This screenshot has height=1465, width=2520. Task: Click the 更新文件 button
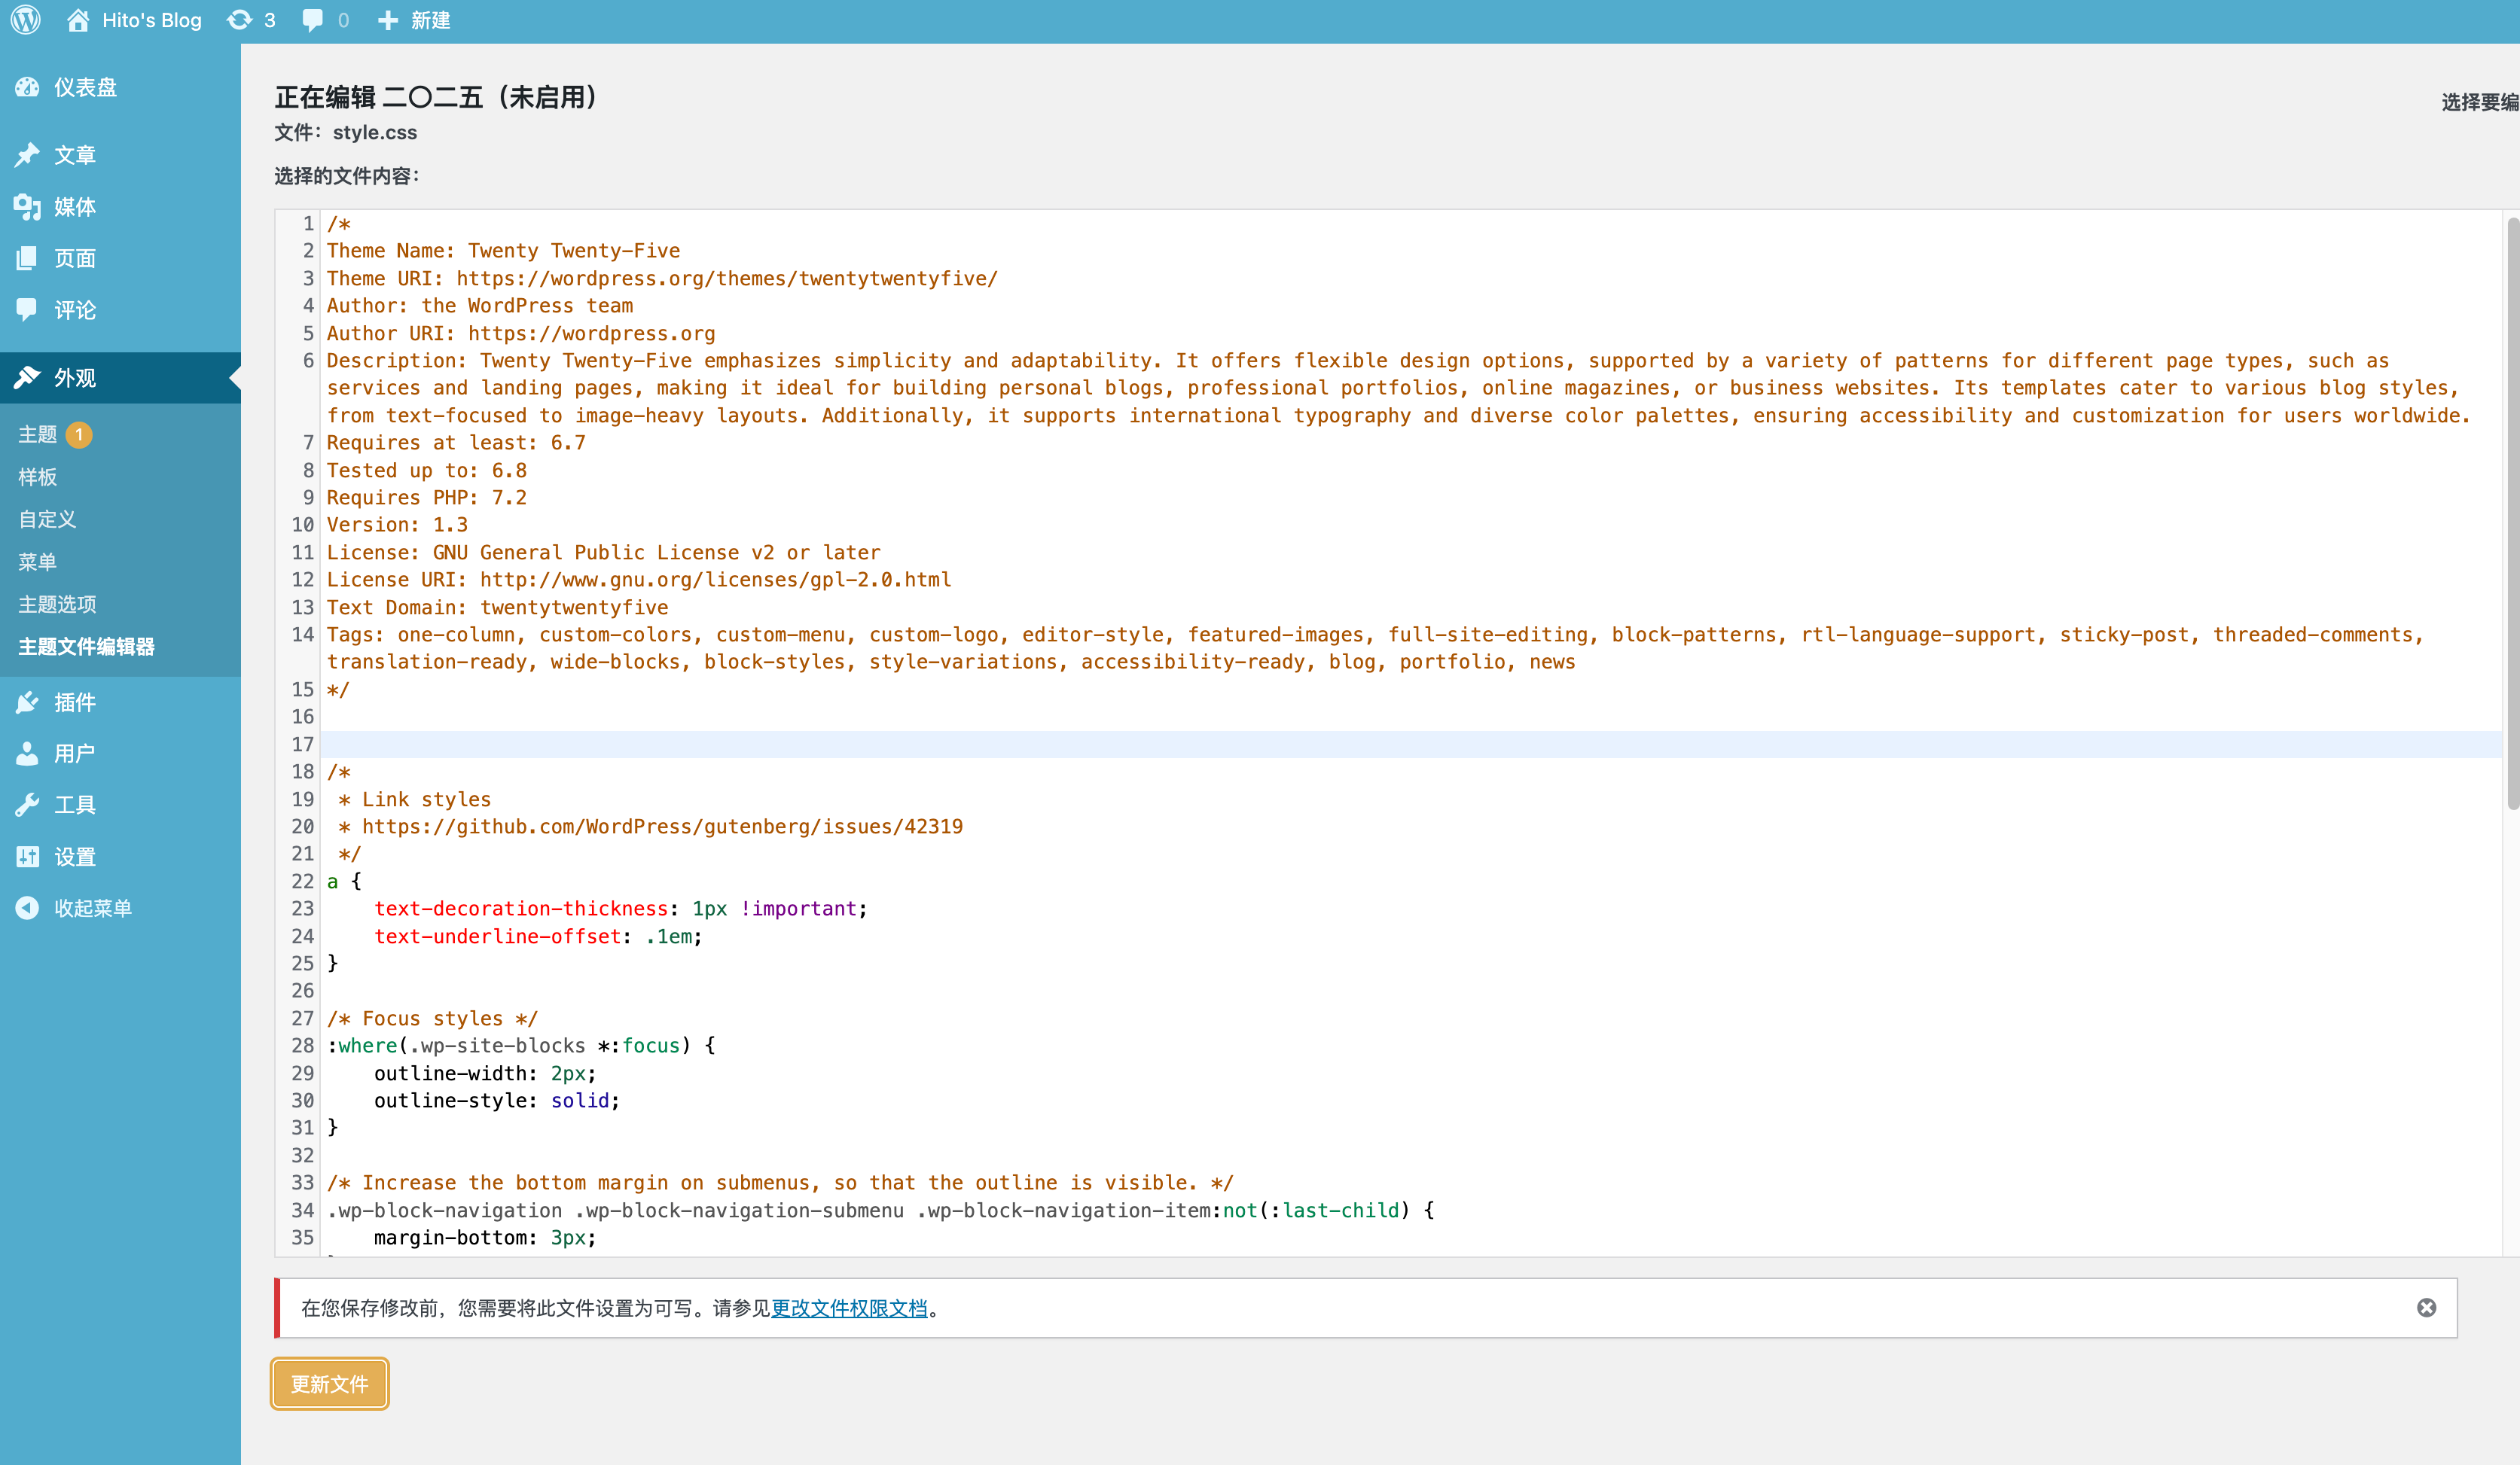330,1384
